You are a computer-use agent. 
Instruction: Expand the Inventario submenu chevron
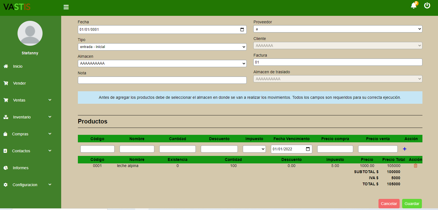(50, 117)
